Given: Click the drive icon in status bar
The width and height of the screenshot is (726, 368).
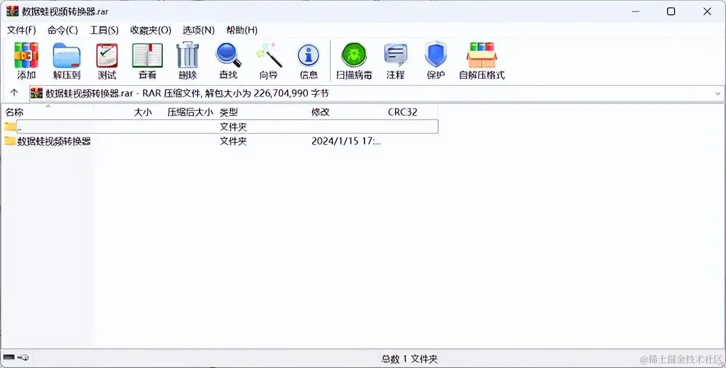Looking at the screenshot, I should click(x=9, y=357).
